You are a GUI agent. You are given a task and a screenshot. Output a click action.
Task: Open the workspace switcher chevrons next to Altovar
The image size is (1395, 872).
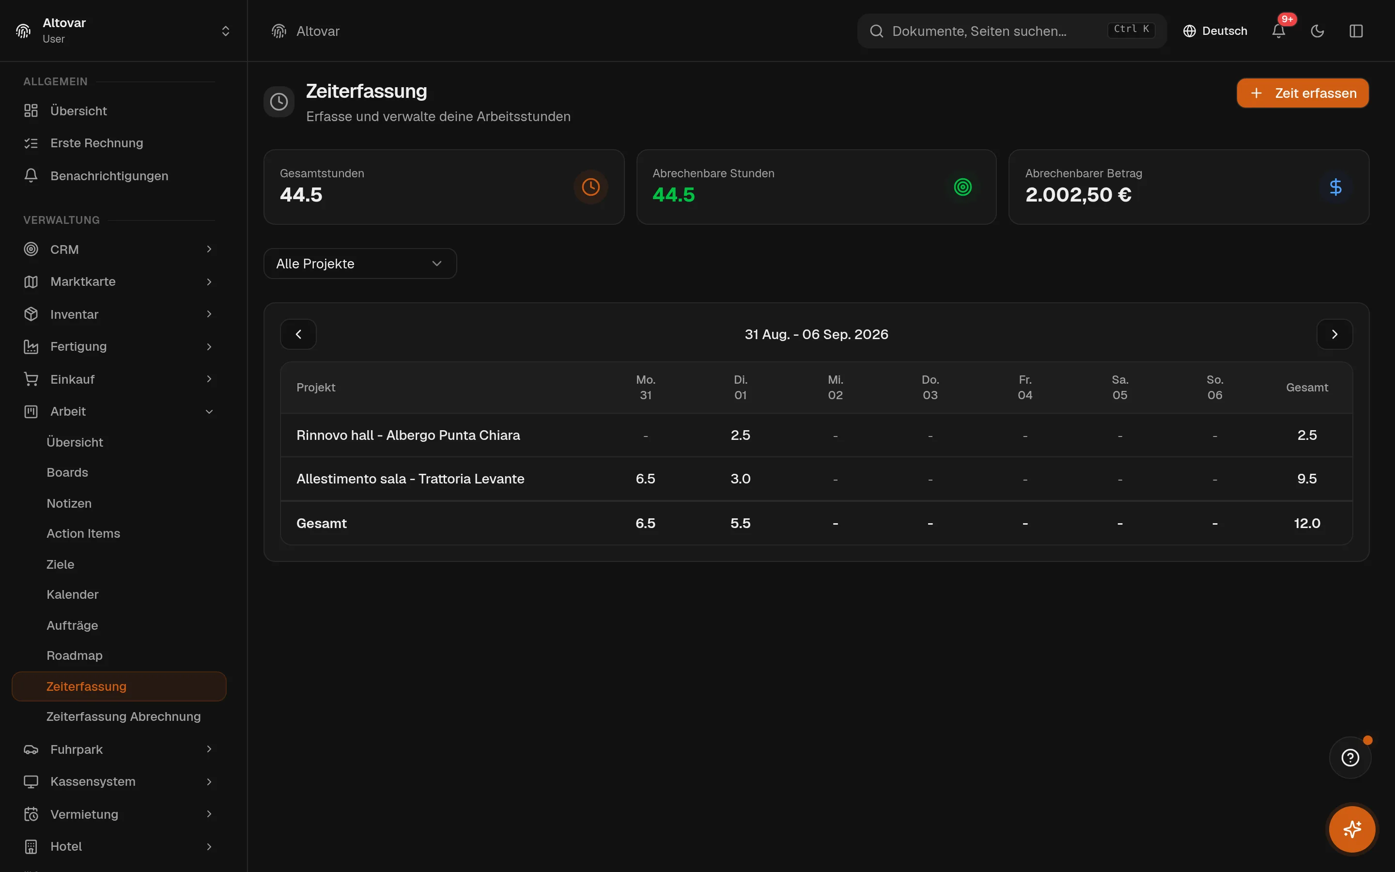point(225,31)
